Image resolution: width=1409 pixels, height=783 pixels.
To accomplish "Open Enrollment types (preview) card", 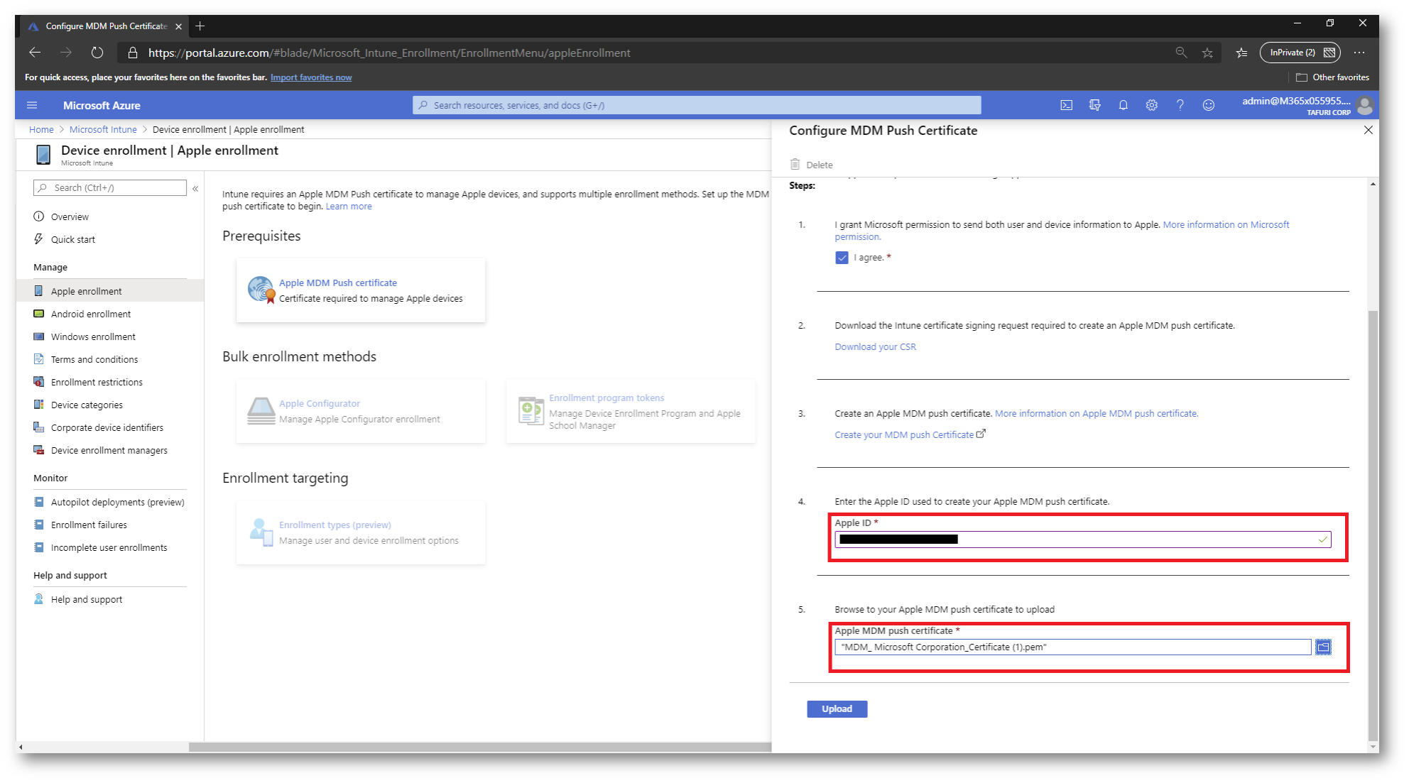I will coord(361,532).
